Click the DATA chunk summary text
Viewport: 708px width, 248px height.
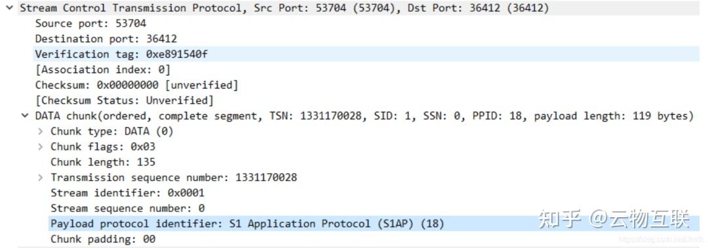[x=364, y=116]
